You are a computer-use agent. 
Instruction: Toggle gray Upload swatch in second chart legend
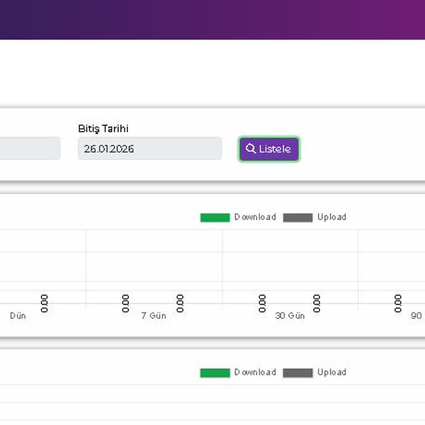[298, 373]
